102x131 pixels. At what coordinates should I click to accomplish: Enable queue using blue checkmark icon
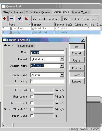(x=20, y=19)
